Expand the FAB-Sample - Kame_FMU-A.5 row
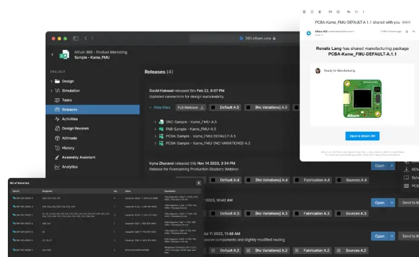 point(155,129)
